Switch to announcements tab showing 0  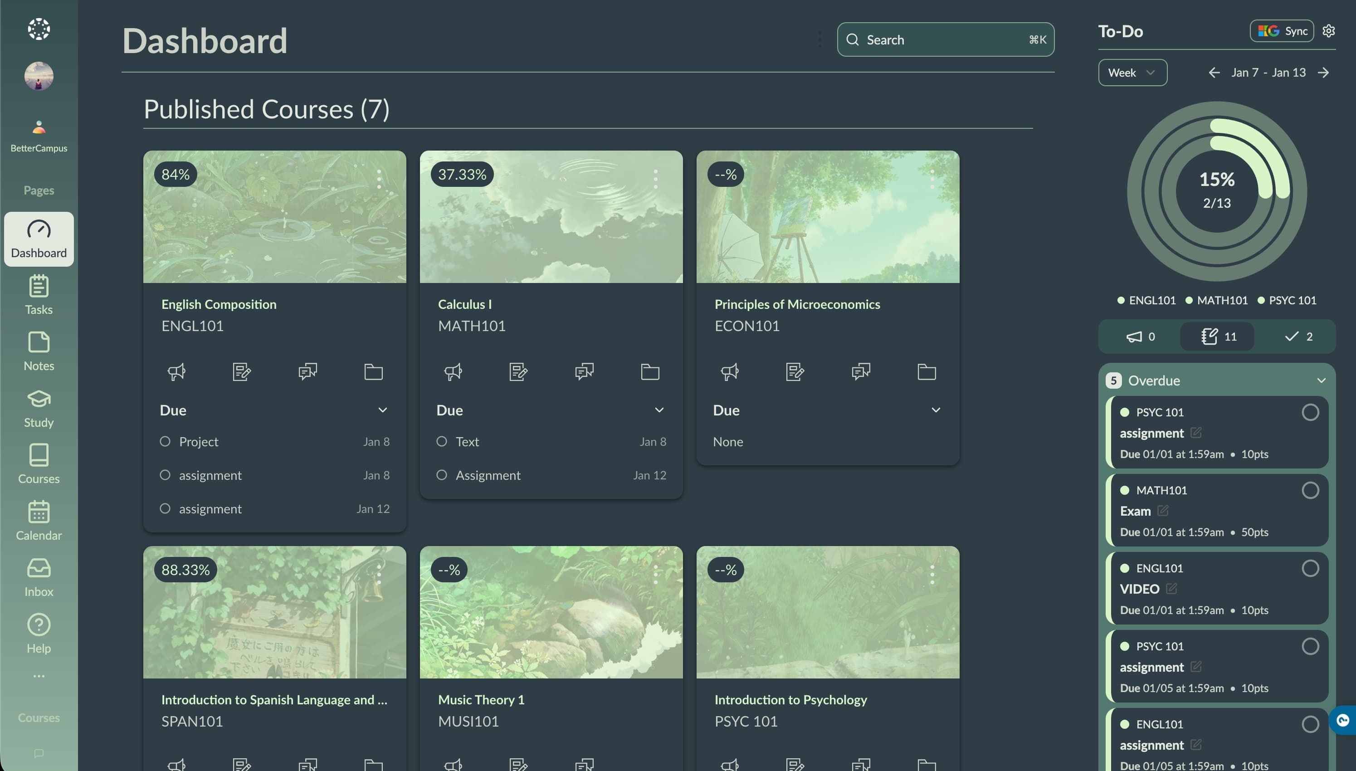coord(1140,336)
